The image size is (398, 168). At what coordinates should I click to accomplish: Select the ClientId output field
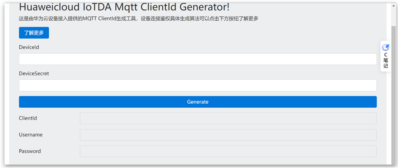[x=228, y=118]
